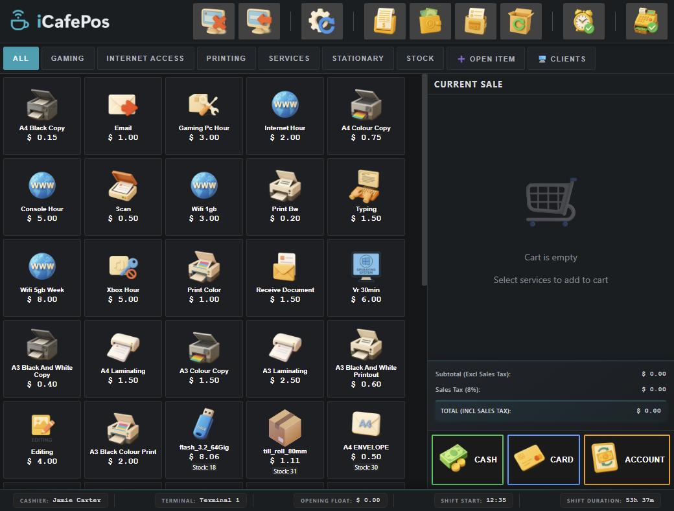
Task: Add flash_3.2_64Gig stock item
Action: coord(204,440)
